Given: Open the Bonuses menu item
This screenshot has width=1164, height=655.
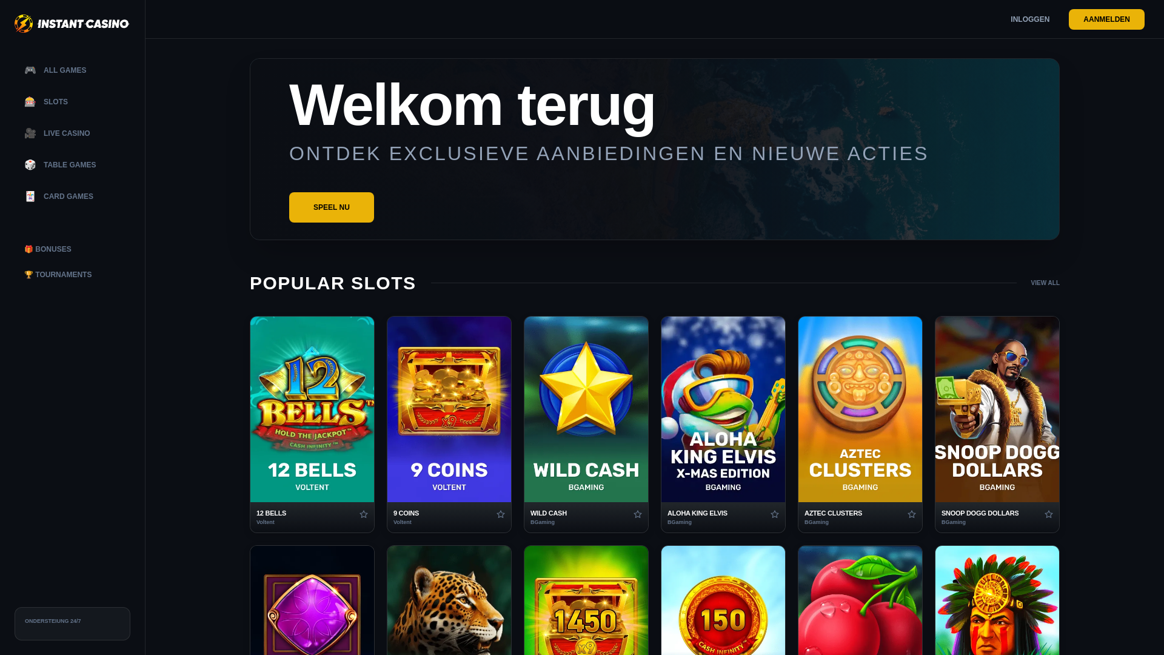Looking at the screenshot, I should tap(48, 249).
